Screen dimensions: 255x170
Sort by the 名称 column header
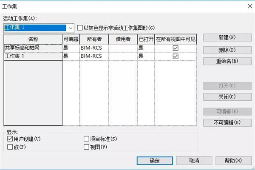click(x=32, y=39)
